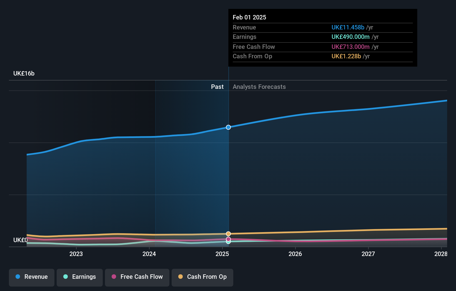The width and height of the screenshot is (456, 291).
Task: Click the Feb 01 2025 tooltip header
Action: tap(249, 17)
